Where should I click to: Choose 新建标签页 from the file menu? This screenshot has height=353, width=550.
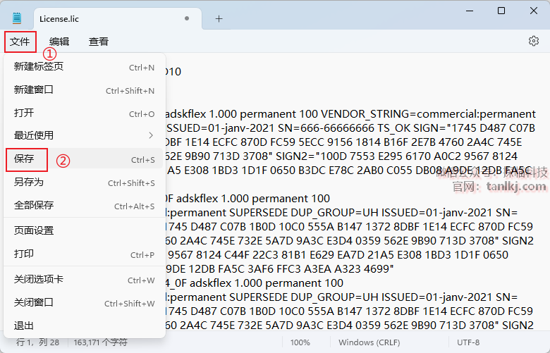[84, 67]
